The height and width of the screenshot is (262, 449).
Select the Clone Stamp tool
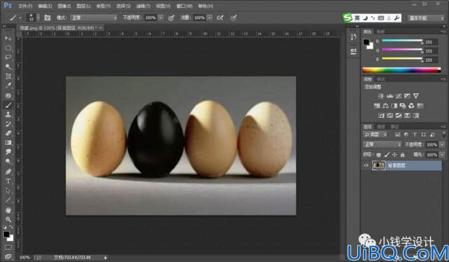[x=8, y=114]
